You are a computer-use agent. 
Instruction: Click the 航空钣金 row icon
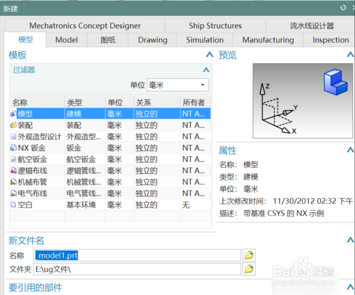click(14, 159)
